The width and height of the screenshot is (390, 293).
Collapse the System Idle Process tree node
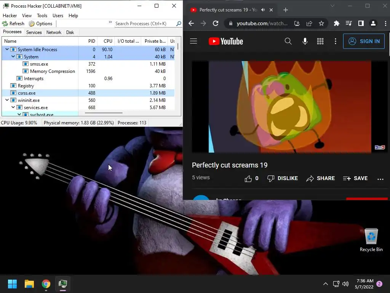coord(7,49)
